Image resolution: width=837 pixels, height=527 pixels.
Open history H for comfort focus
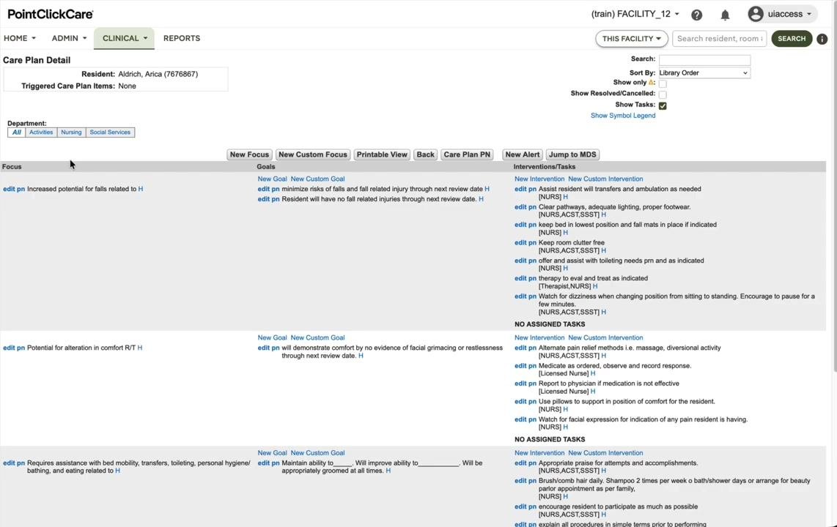point(140,348)
